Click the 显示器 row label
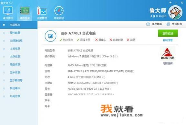186x125 pixels. click(x=48, y=95)
